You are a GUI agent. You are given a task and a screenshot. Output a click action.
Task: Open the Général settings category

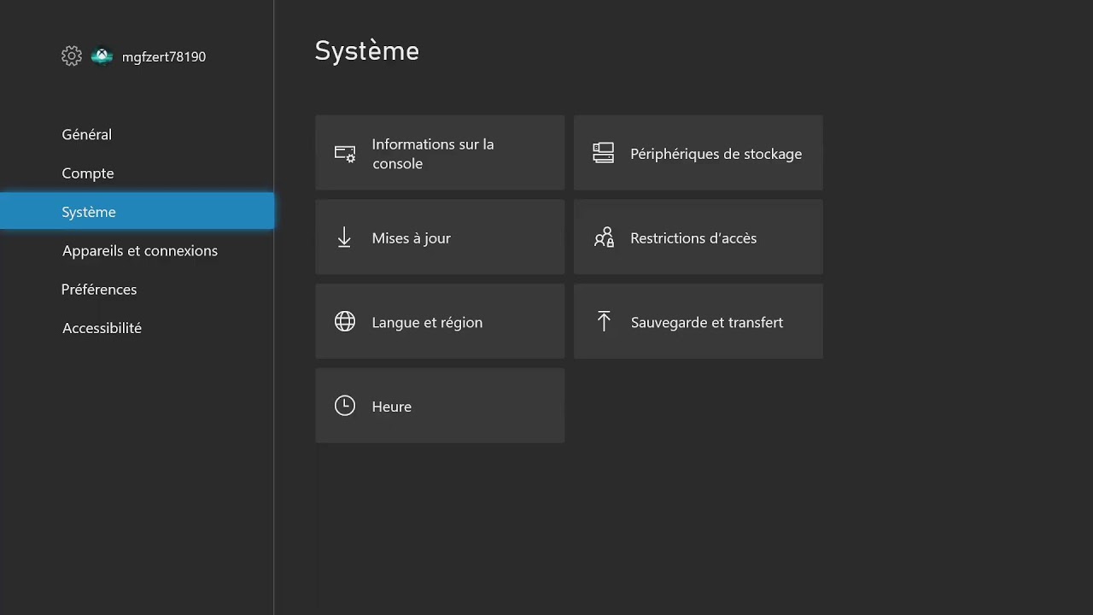point(87,134)
